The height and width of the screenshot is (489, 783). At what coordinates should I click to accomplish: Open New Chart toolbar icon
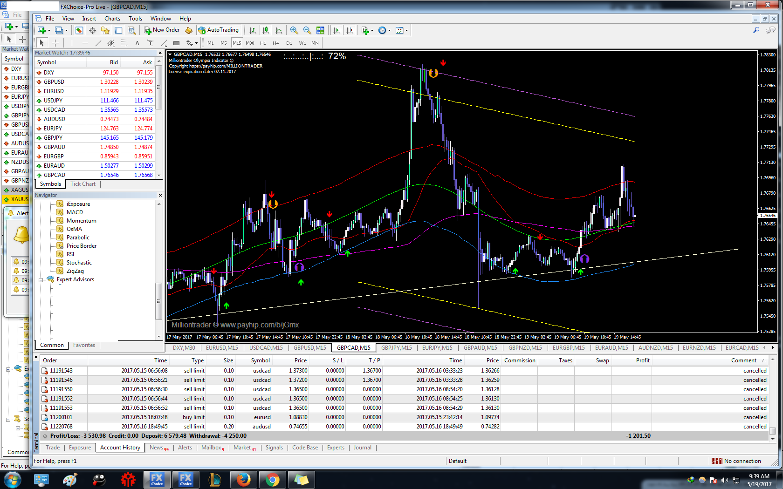tap(42, 30)
